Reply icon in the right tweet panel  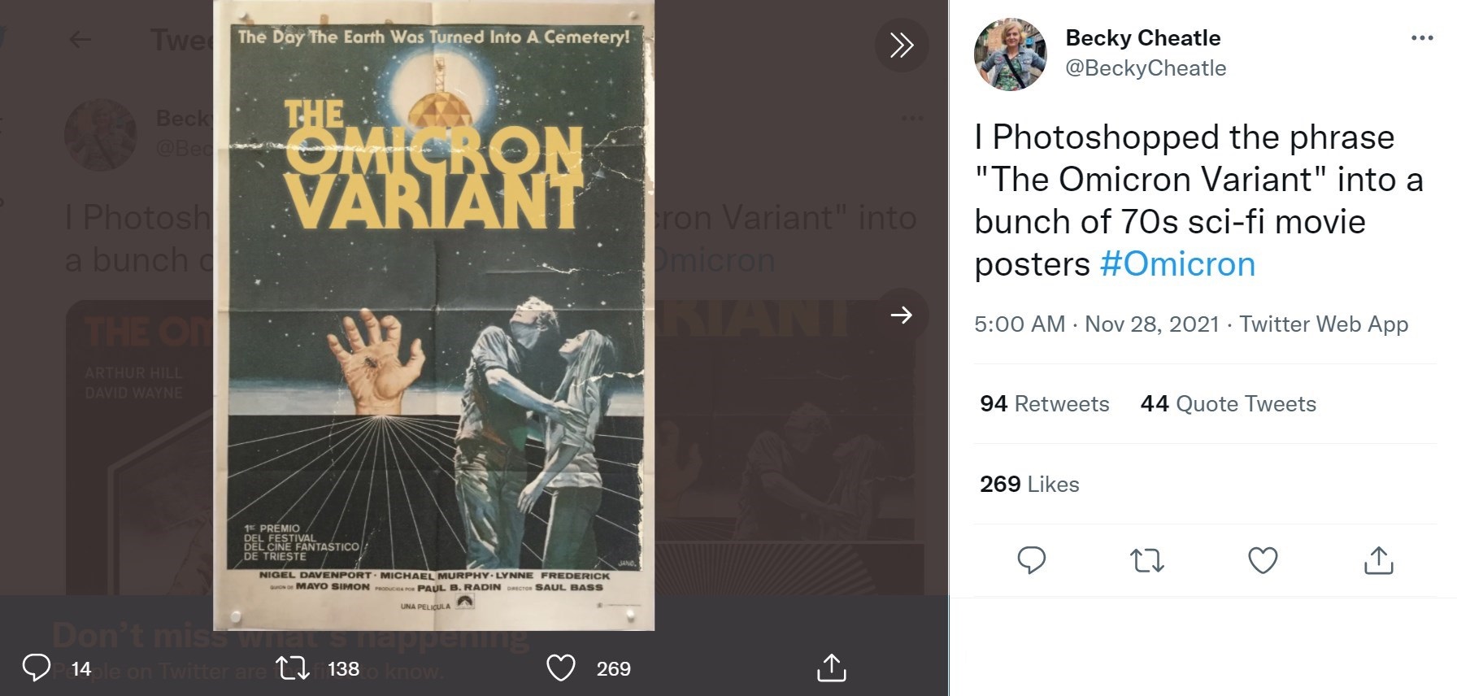[x=1031, y=560]
